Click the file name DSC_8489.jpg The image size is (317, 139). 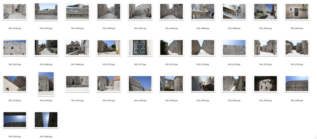[x=234, y=28]
